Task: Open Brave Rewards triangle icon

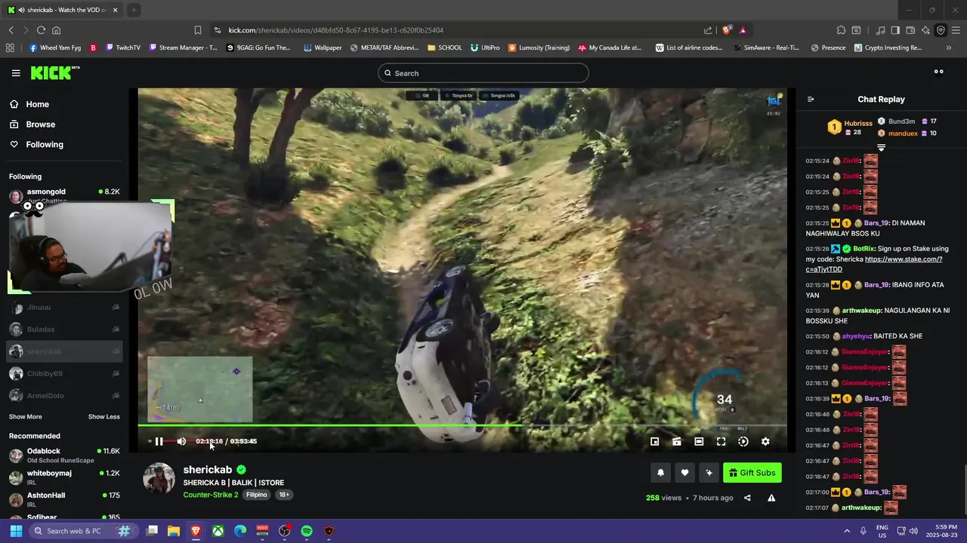Action: click(x=743, y=30)
